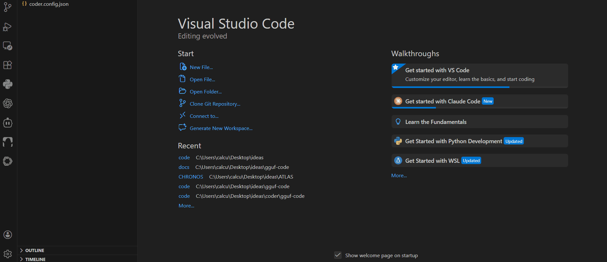Click path C:\Users\calcu\Desktop\ideas\ATLAS
Viewport: 607px width, 262px height.
pyautogui.click(x=251, y=177)
